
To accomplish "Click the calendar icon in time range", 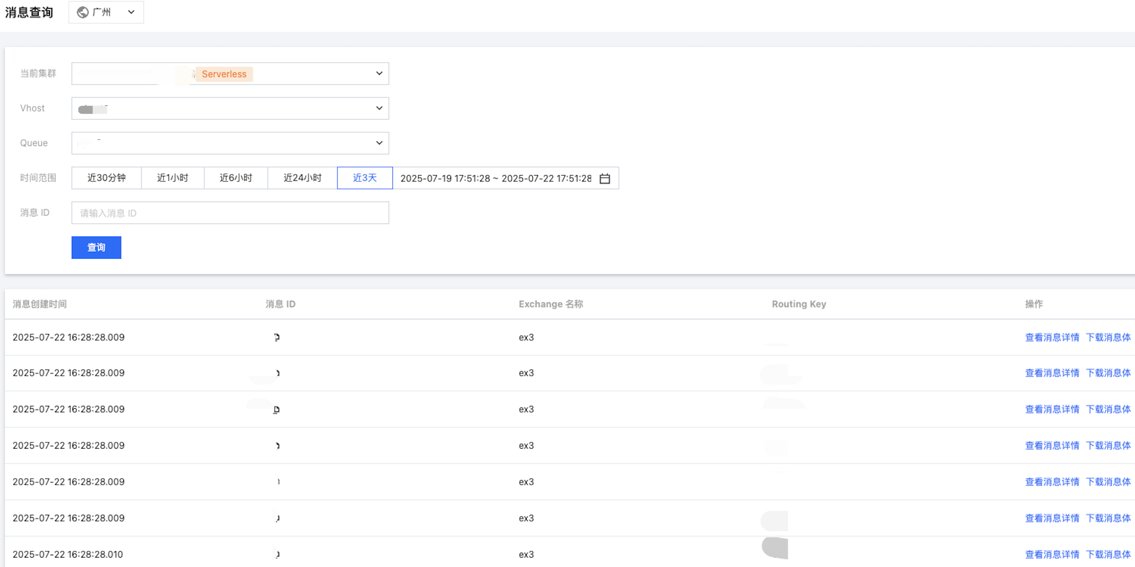I will point(604,179).
